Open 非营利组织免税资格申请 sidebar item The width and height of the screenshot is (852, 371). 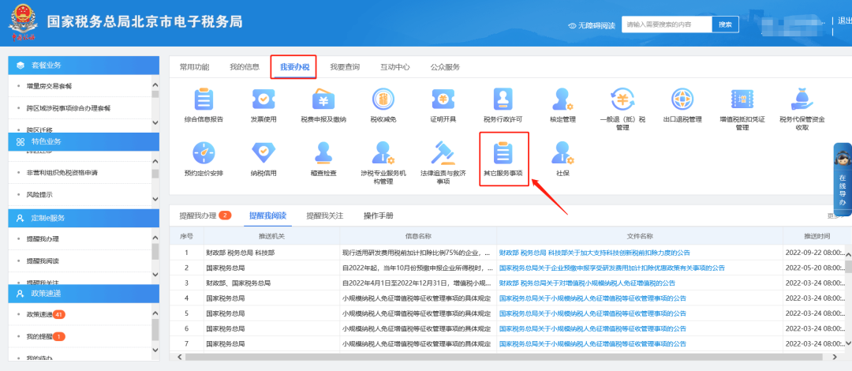pyautogui.click(x=62, y=172)
